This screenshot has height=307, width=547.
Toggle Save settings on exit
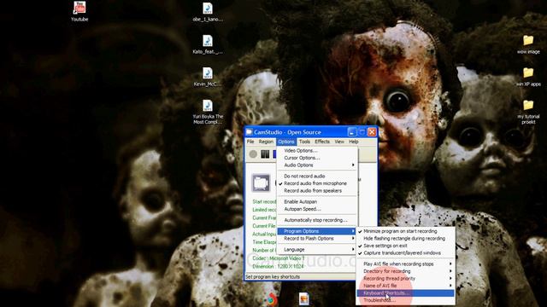point(405,246)
